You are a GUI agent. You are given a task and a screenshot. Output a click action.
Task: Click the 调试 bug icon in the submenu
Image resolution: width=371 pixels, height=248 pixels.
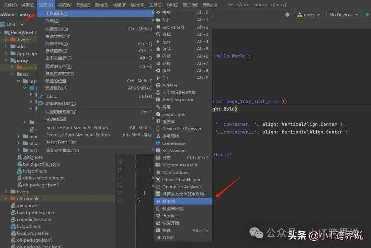[158, 49]
